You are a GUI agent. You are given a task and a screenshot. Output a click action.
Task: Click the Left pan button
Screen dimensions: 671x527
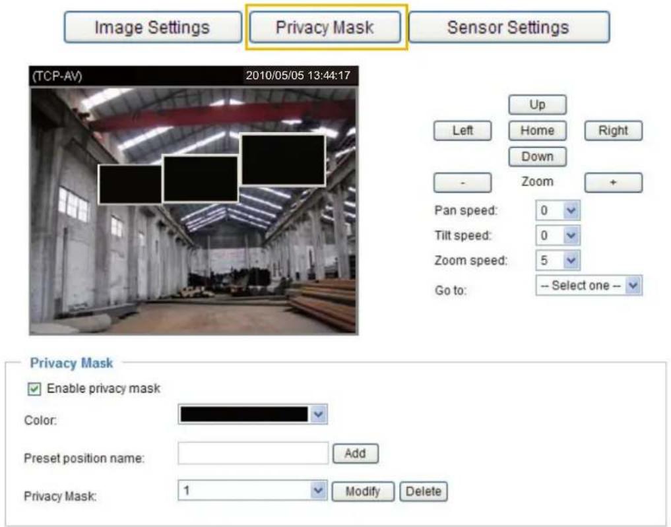point(463,131)
